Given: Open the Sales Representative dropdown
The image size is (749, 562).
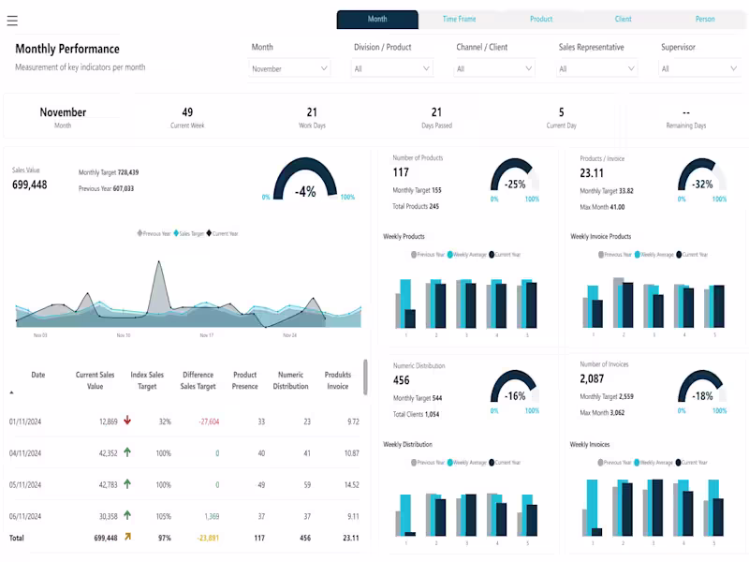Looking at the screenshot, I should click(595, 67).
